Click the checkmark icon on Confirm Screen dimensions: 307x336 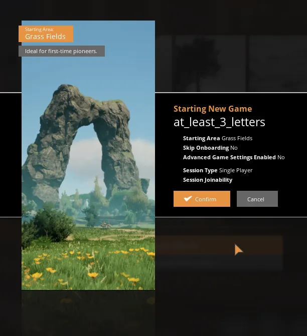click(x=188, y=199)
